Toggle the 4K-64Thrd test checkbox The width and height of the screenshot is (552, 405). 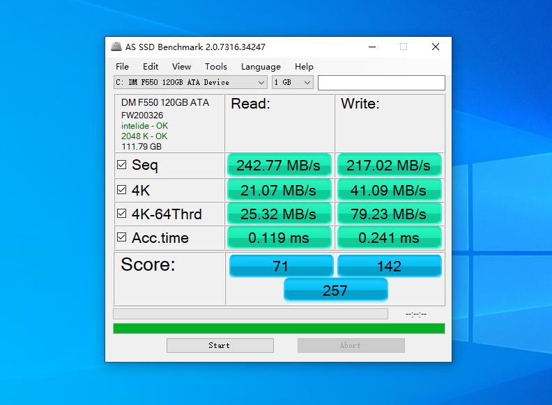(x=121, y=214)
